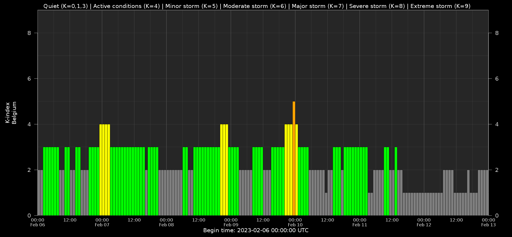Click the 'Moderate storm (K=6)' legend text
This screenshot has width=512, height=237.
[x=255, y=6]
